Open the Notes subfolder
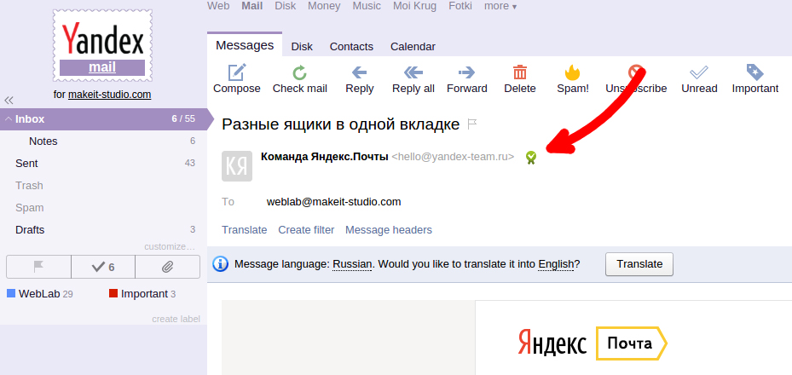Screen dimensions: 792x375 click(x=43, y=141)
